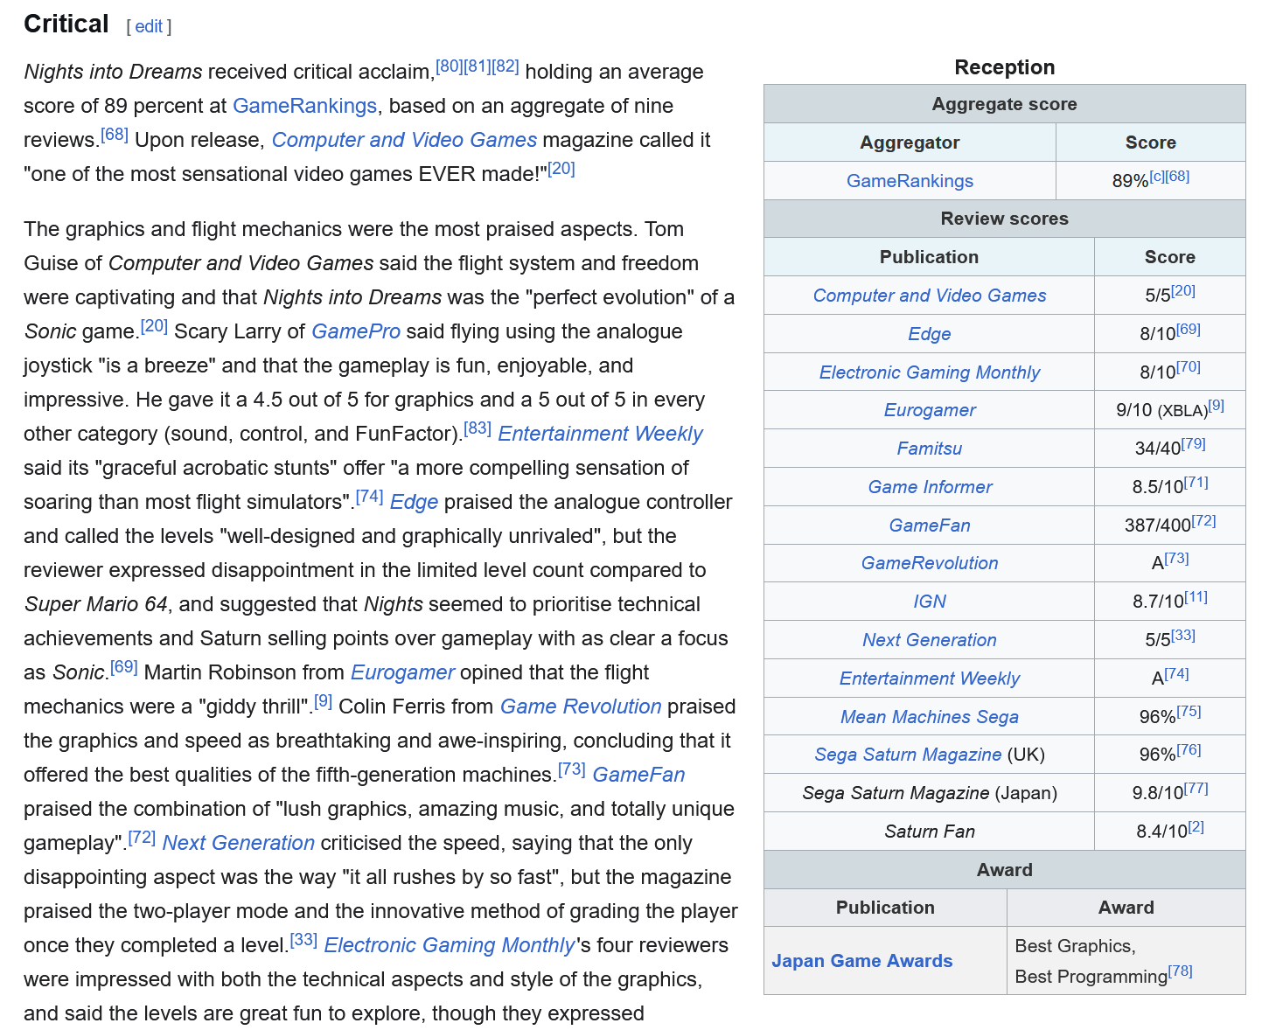Viewport: 1262px width, 1030px height.
Task: Click citation [82] after critical acclaim
Action: coord(505,66)
